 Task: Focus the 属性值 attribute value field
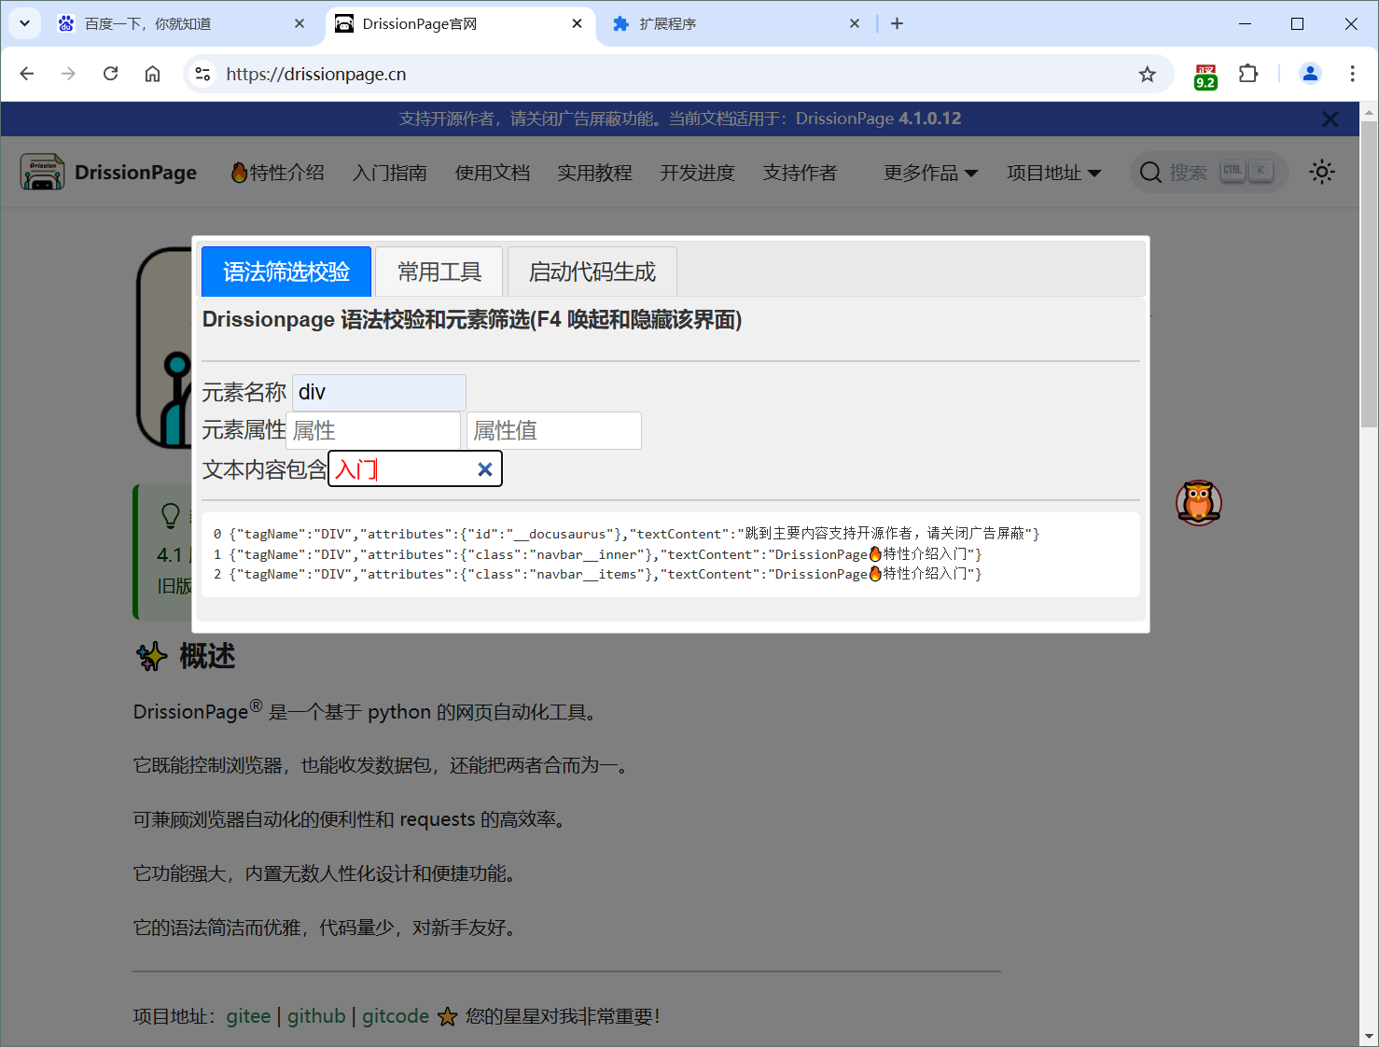[554, 430]
